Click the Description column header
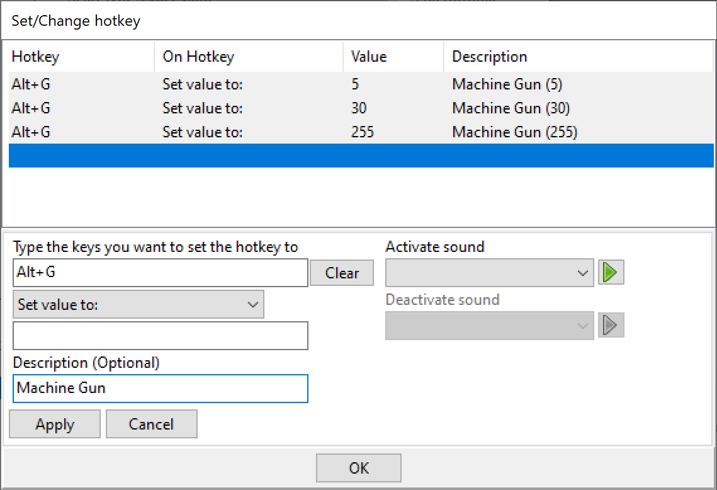Screen dimensions: 717x490 [578, 57]
